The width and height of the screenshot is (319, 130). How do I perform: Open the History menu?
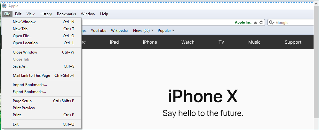[45, 14]
